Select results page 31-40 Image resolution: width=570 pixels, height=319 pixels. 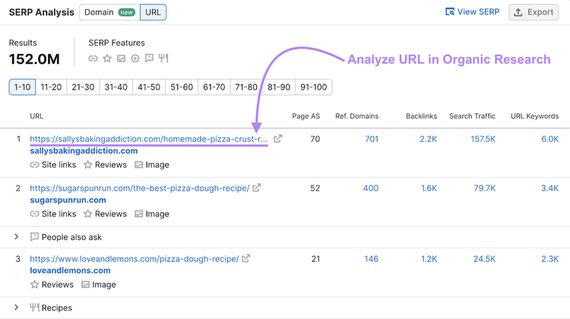[116, 87]
